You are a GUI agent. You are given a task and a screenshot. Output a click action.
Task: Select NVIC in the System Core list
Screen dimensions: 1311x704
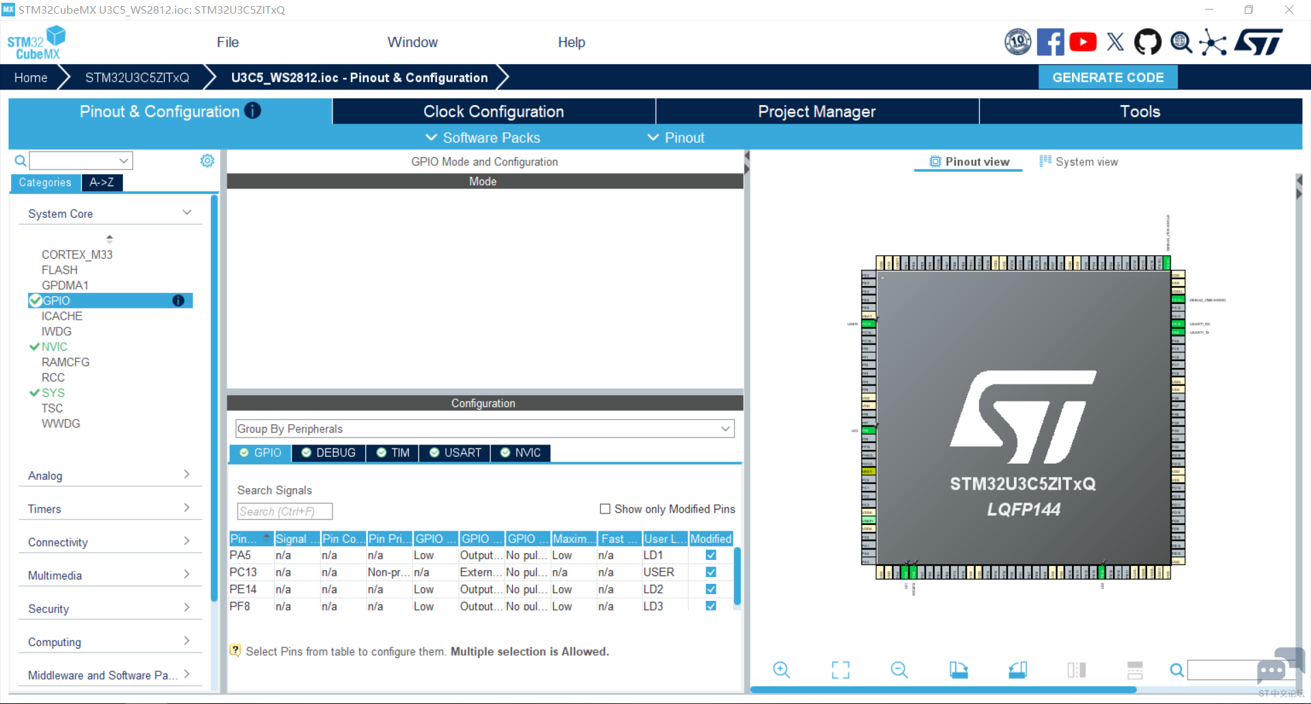tap(54, 347)
